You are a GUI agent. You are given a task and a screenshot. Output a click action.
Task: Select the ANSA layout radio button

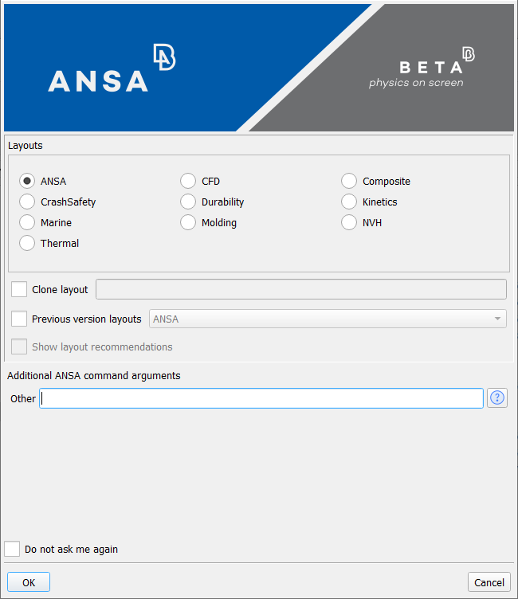click(x=28, y=182)
